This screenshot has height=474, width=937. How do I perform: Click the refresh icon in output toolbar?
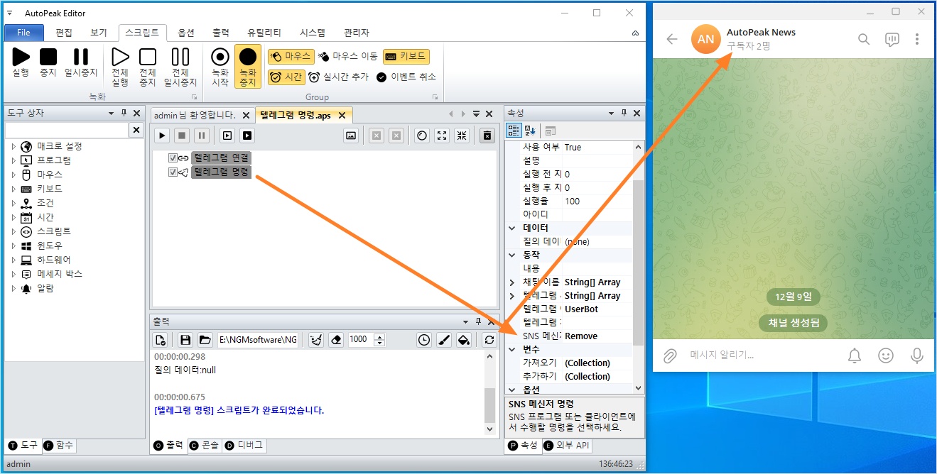pyautogui.click(x=489, y=340)
